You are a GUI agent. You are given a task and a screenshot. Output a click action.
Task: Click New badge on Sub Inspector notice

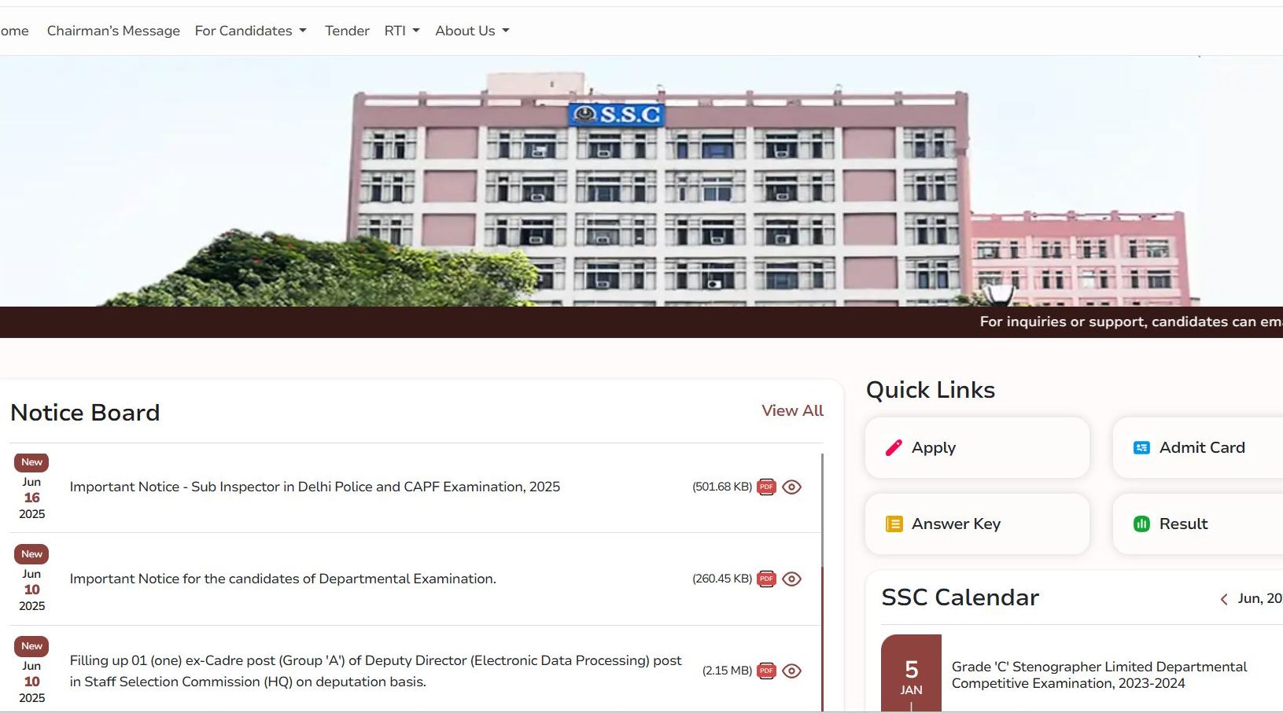click(31, 462)
